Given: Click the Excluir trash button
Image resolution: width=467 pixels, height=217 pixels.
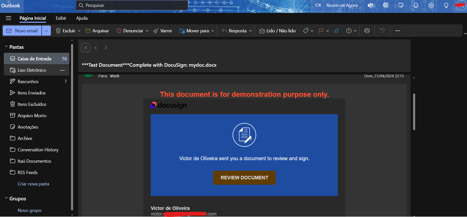Looking at the screenshot, I should point(65,31).
